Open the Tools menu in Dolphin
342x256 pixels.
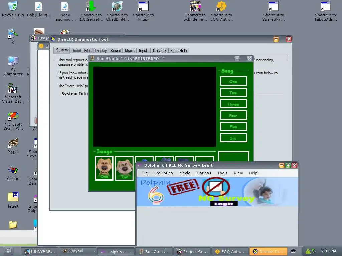pyautogui.click(x=222, y=173)
